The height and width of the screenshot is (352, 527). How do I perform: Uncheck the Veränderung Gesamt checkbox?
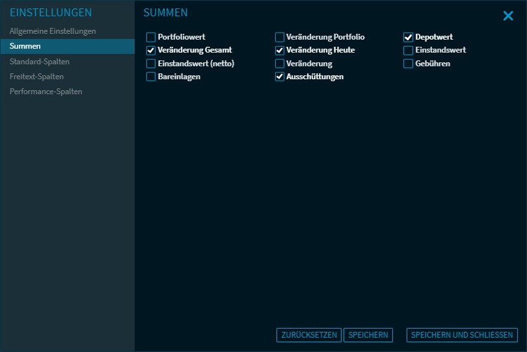coord(151,50)
